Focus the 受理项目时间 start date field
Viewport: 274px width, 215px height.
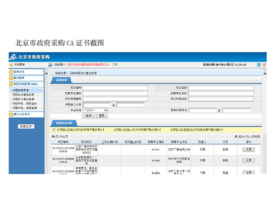click(x=203, y=111)
